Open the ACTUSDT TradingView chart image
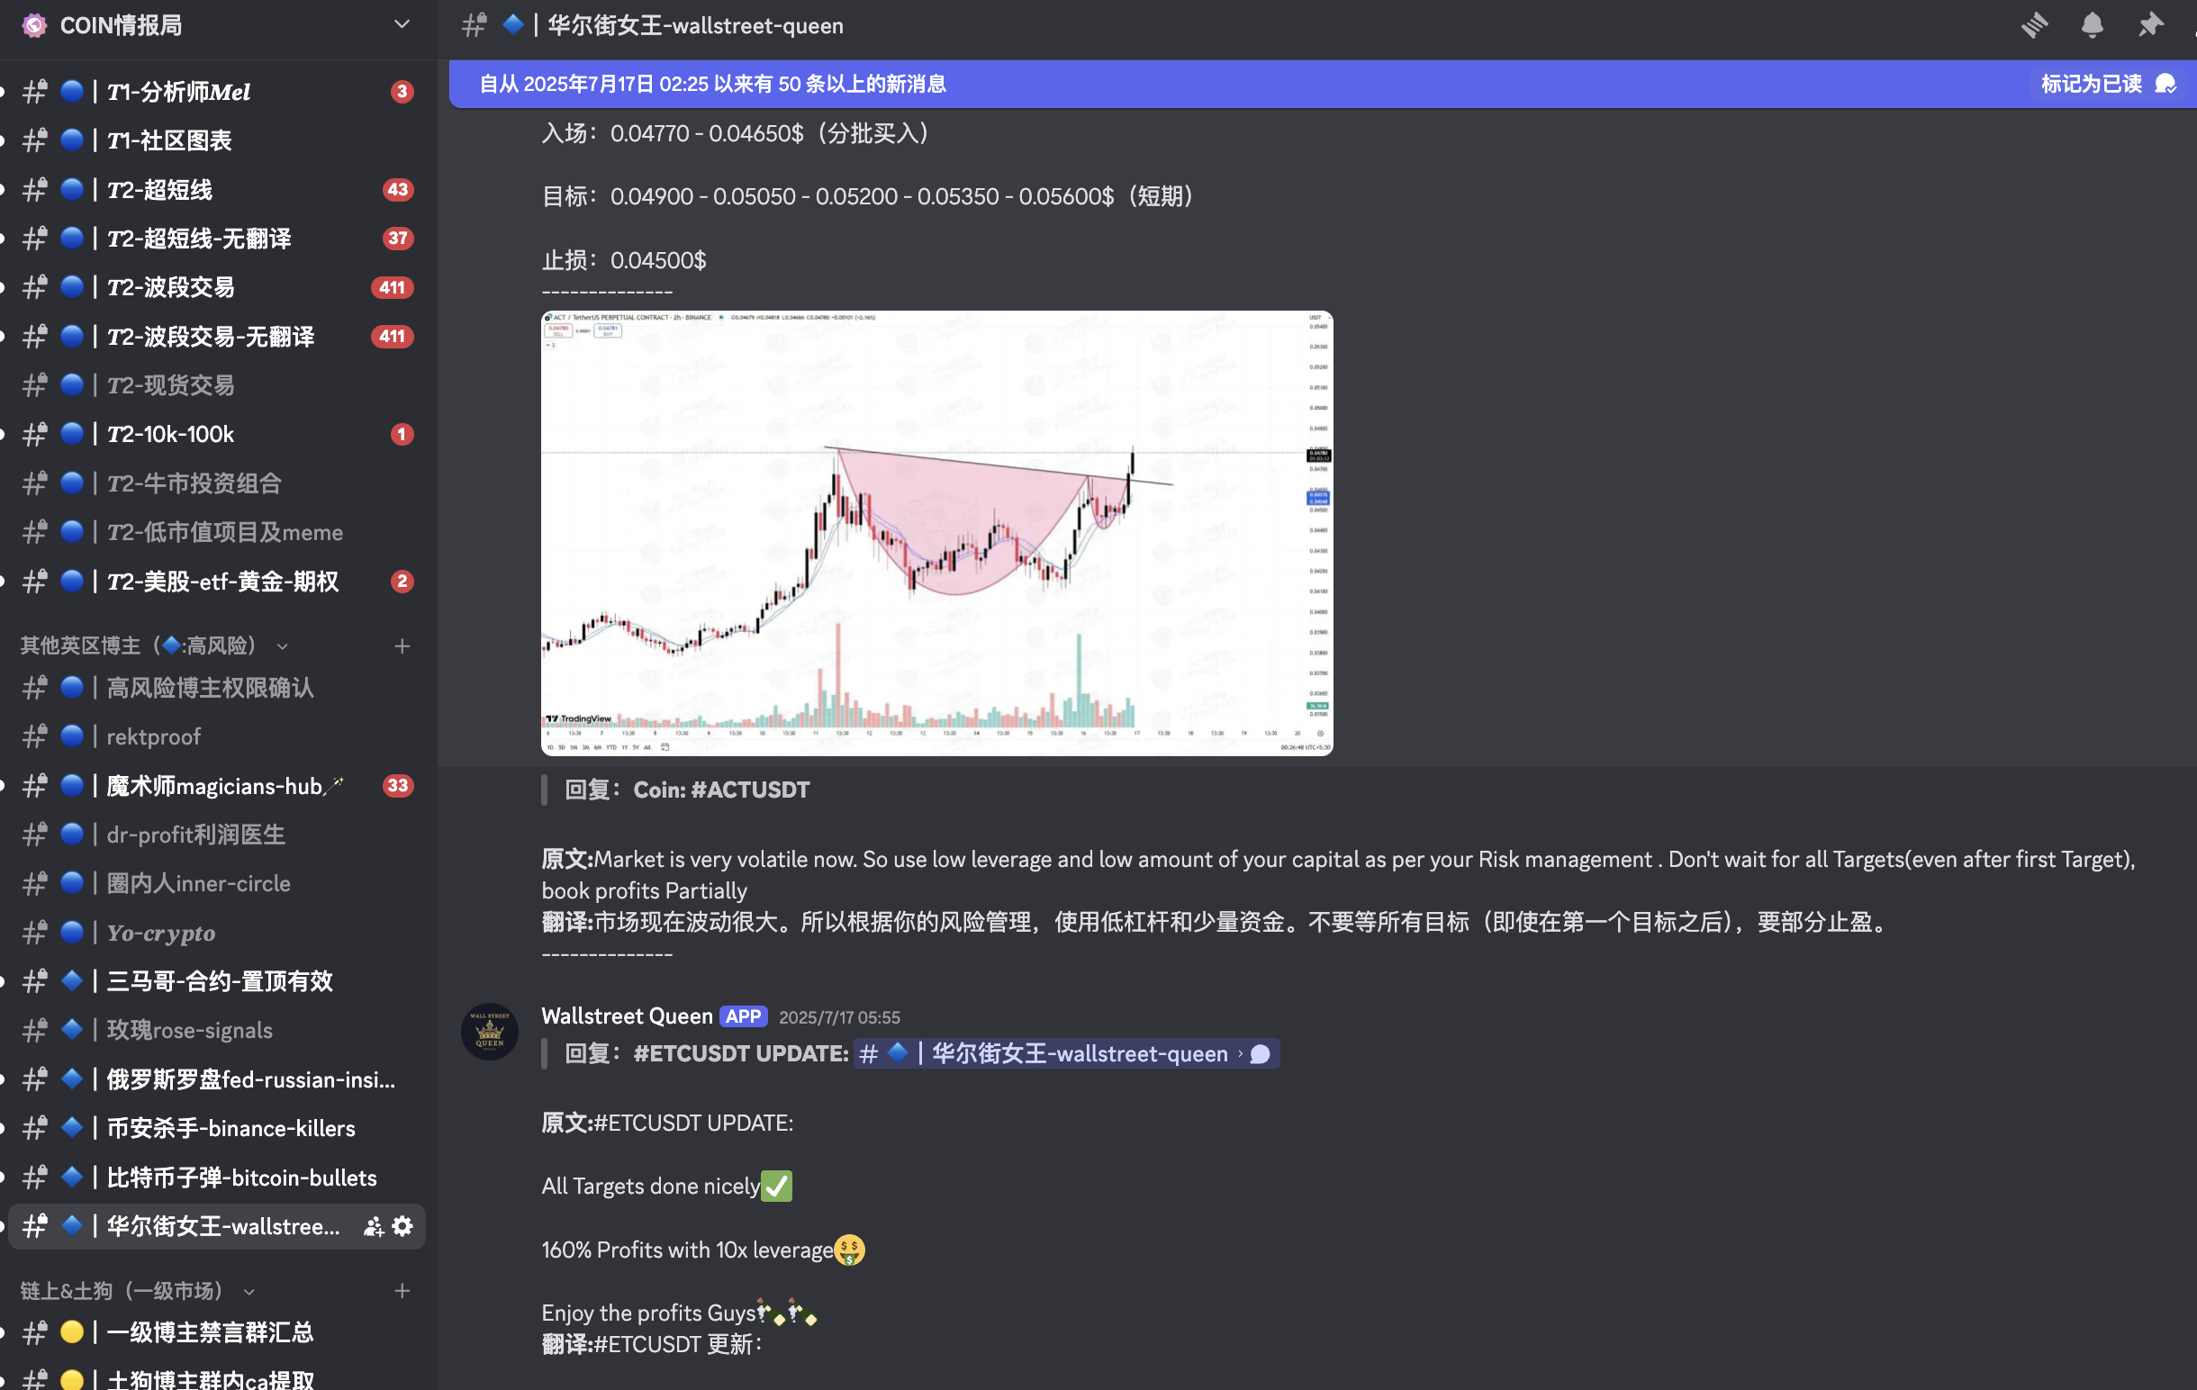Viewport: 2197px width, 1390px height. click(937, 533)
